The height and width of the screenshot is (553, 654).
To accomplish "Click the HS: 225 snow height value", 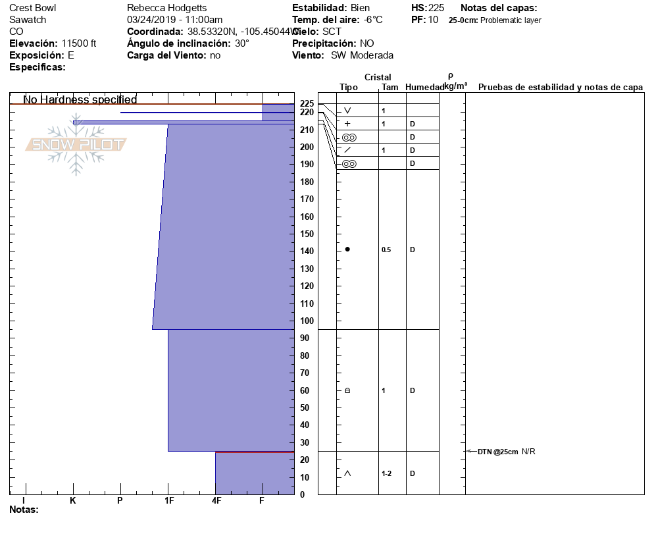I will (428, 8).
